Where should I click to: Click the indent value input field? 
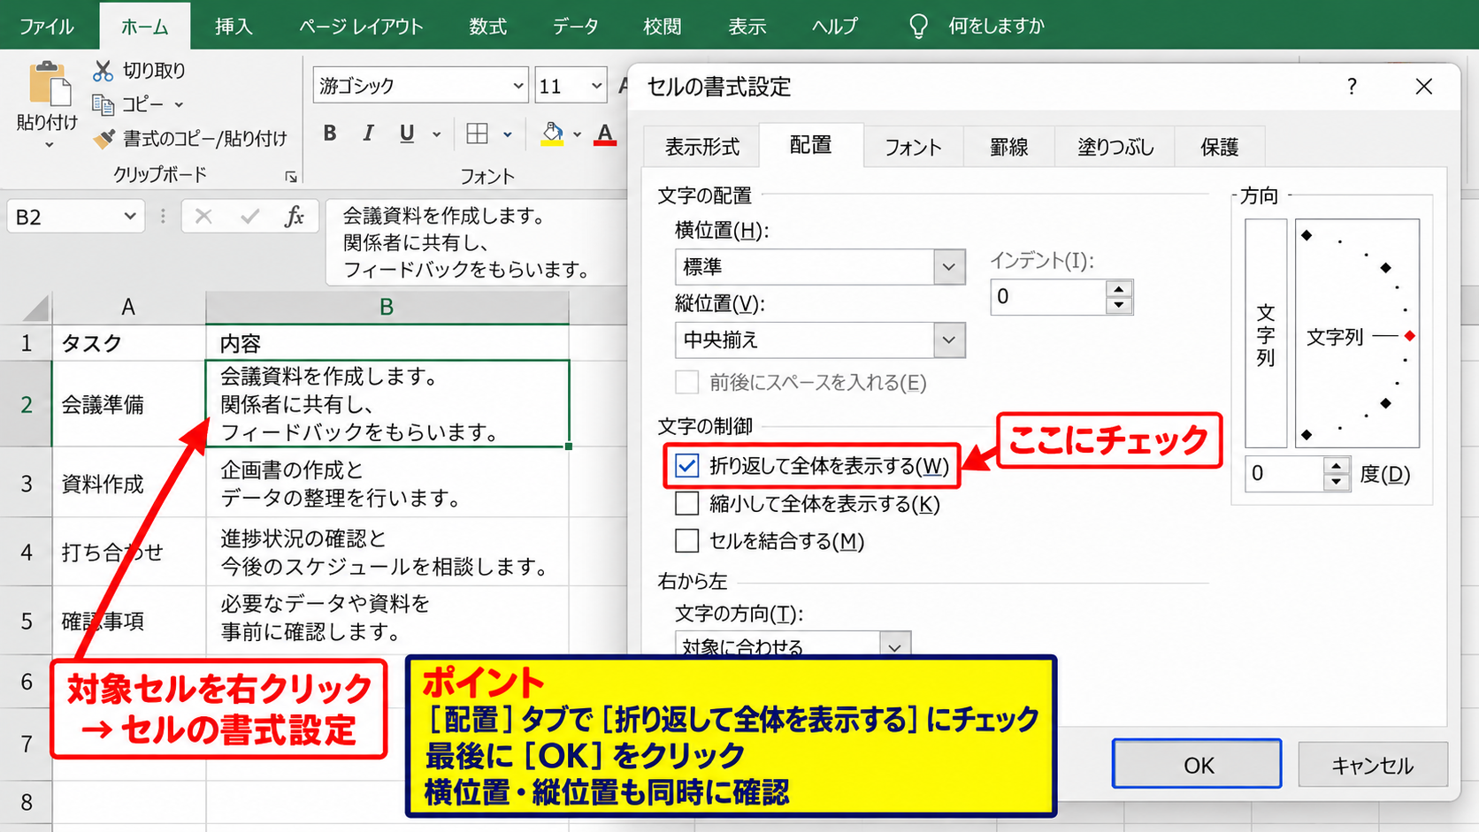(x=1048, y=297)
